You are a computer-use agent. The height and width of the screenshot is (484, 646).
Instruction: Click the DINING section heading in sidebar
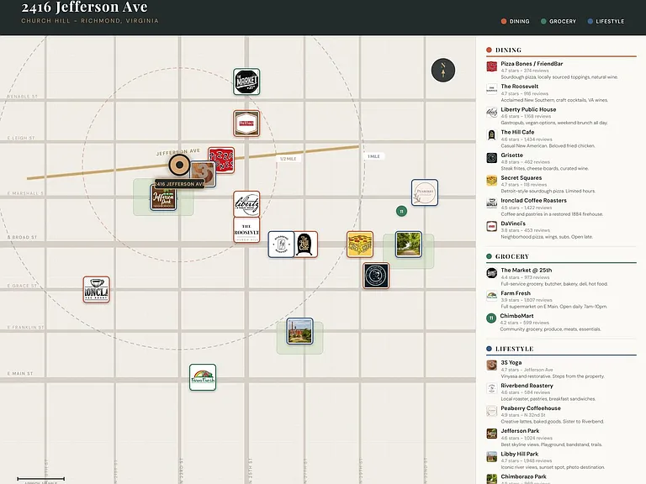tap(508, 50)
